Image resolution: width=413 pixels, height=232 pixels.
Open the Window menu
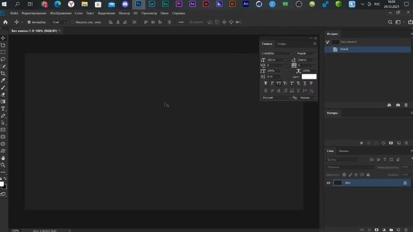(x=165, y=13)
